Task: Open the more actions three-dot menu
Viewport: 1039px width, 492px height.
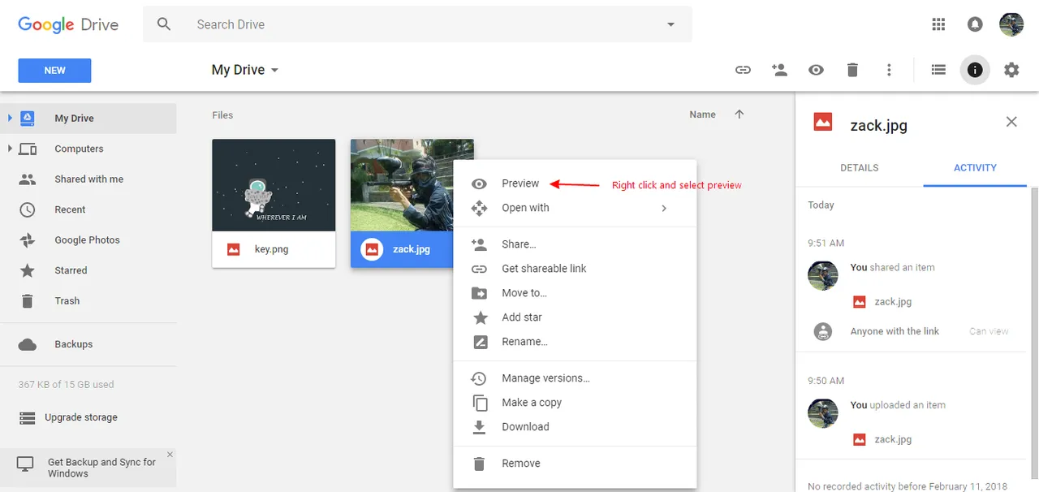Action: pyautogui.click(x=889, y=70)
